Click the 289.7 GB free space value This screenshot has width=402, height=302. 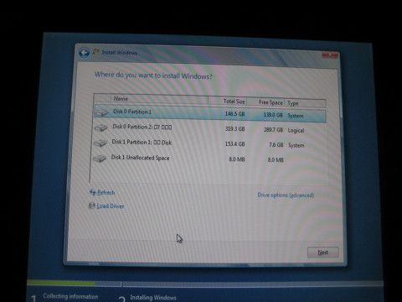273,130
